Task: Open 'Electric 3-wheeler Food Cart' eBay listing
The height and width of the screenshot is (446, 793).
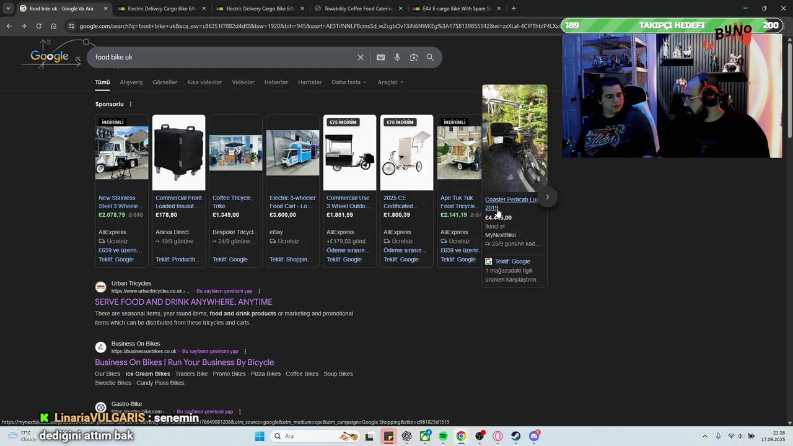Action: point(292,202)
